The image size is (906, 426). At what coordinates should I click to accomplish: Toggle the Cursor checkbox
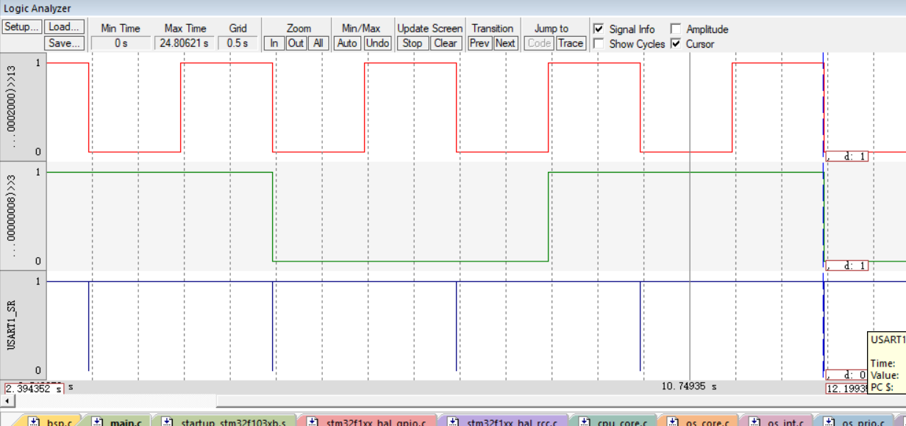pyautogui.click(x=676, y=44)
